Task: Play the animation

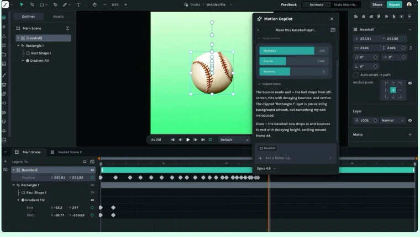Action: (188, 140)
